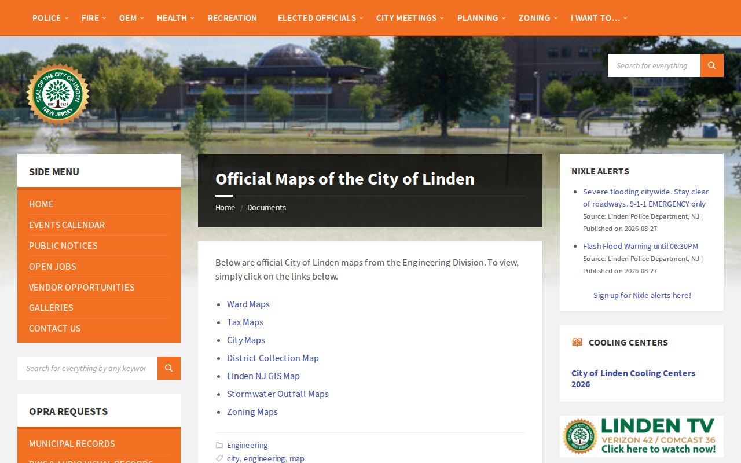Select Vendor Opportunities in side menu
This screenshot has height=463, width=741.
[82, 288]
